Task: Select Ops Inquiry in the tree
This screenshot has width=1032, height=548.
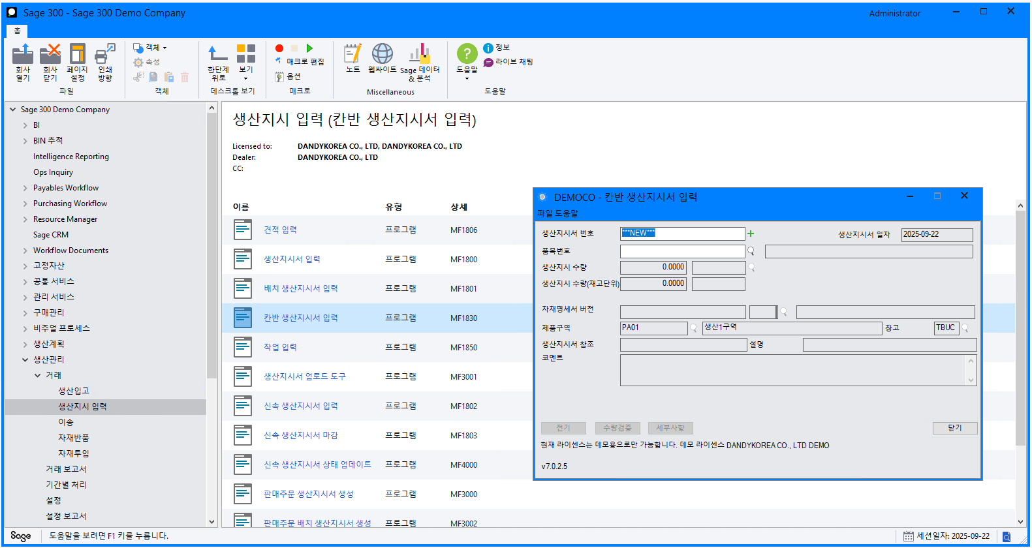Action: (x=53, y=172)
